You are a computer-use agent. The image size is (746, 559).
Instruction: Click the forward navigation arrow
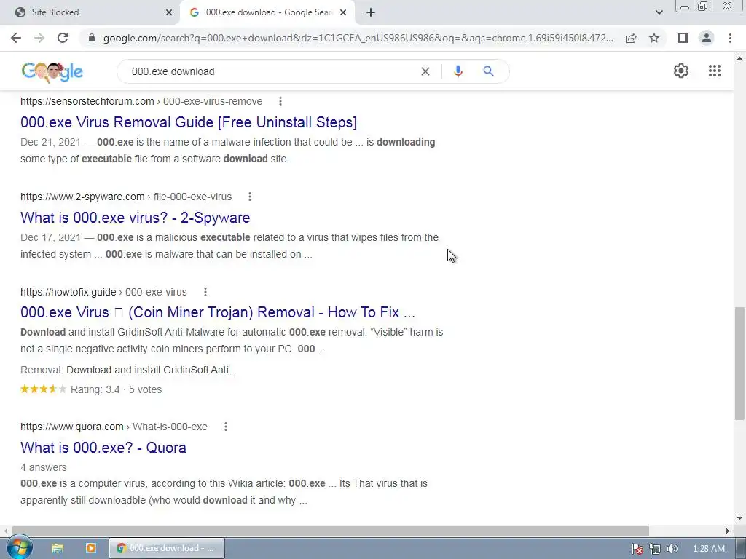(39, 38)
